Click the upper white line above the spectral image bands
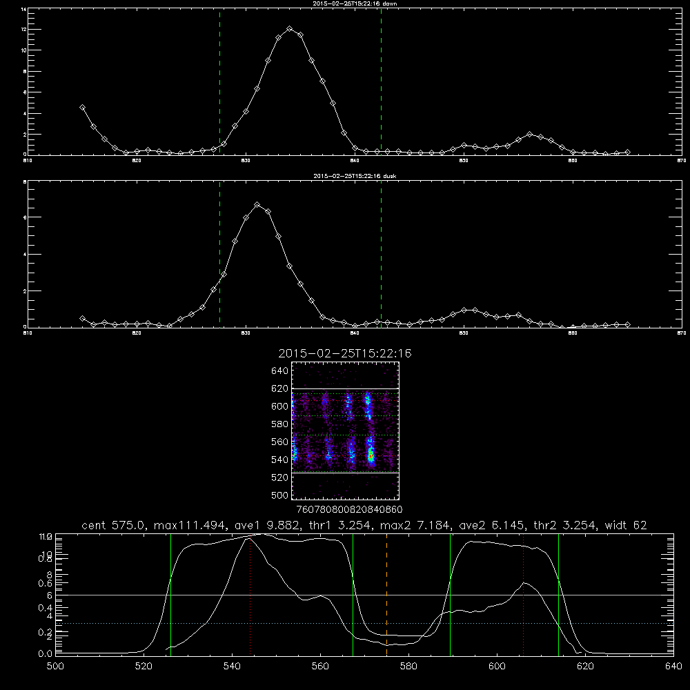This screenshot has height=690, width=690. coord(345,388)
